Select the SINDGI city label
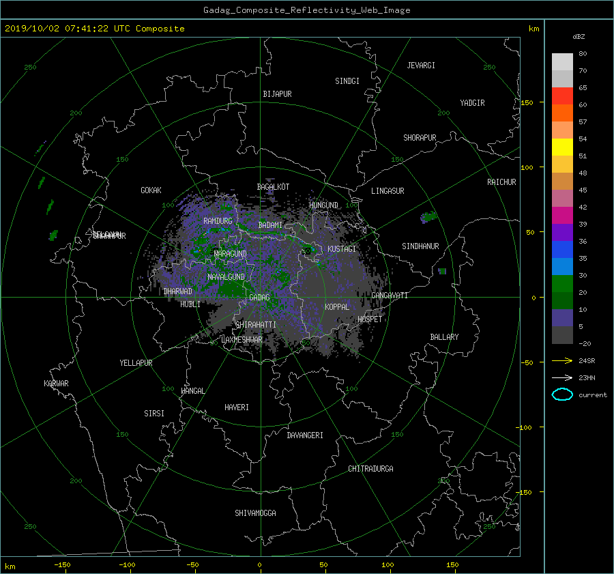The height and width of the screenshot is (574, 614). [x=347, y=81]
